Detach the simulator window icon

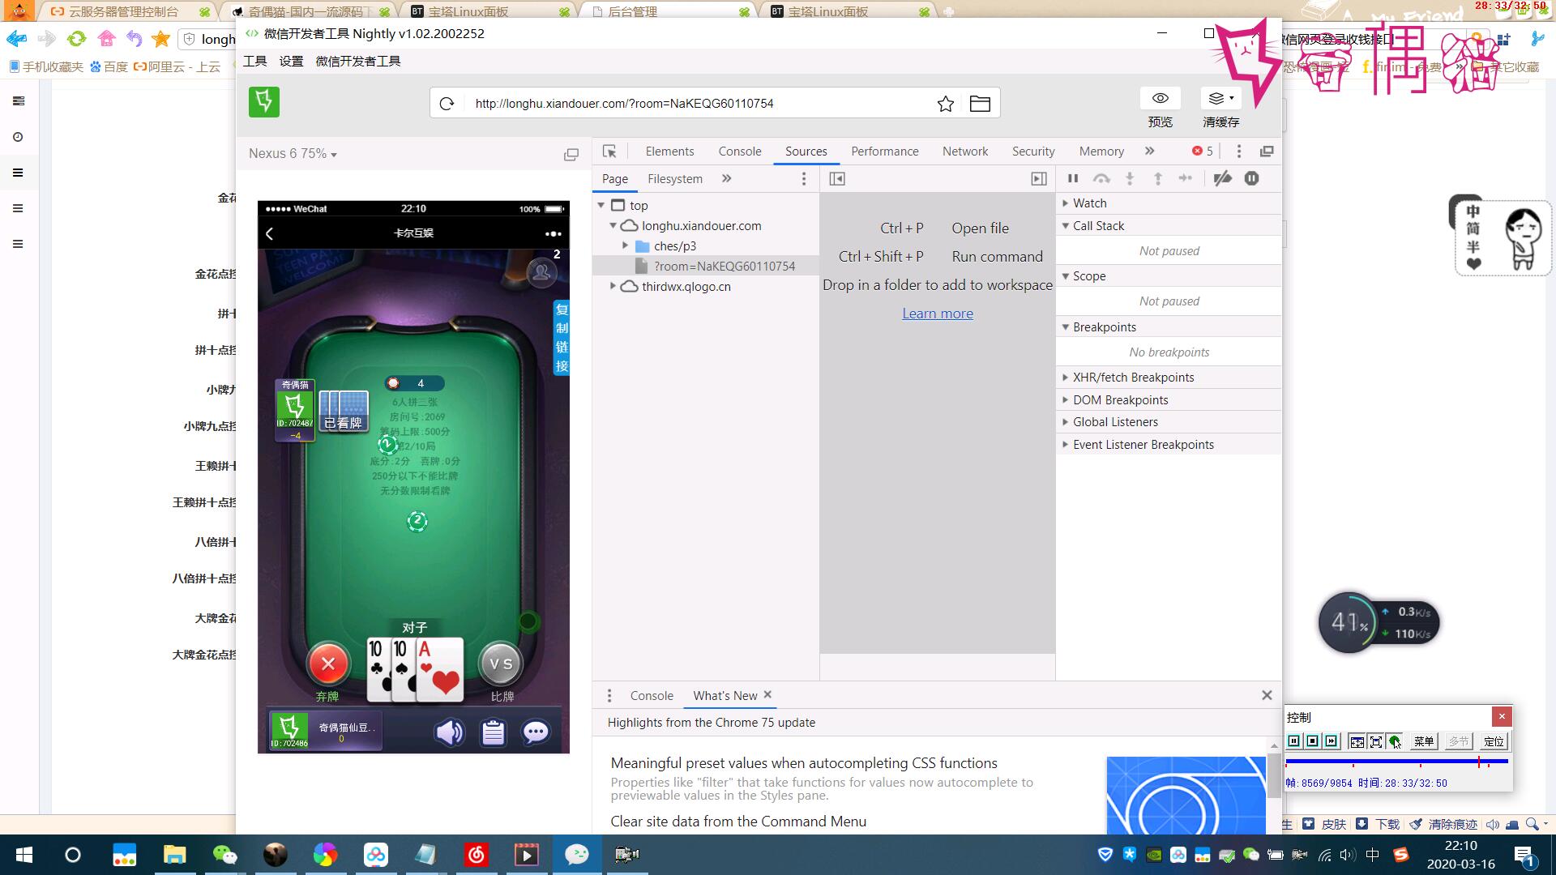coord(571,154)
